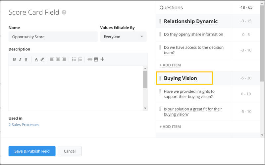Click the Questions panel scrollbar thumb

point(262,44)
